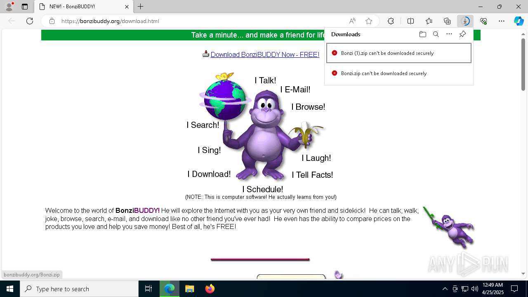Viewport: 528px width, 297px height.
Task: Open the tab actions menu icon
Action: [25, 7]
